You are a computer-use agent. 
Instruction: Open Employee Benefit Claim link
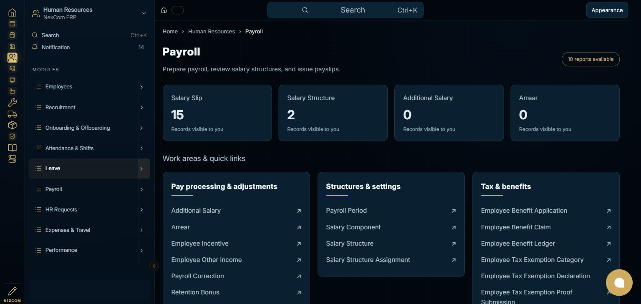pyautogui.click(x=516, y=227)
